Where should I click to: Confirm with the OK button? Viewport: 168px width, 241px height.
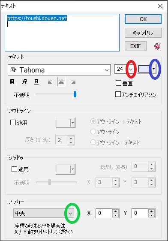pos(143,19)
